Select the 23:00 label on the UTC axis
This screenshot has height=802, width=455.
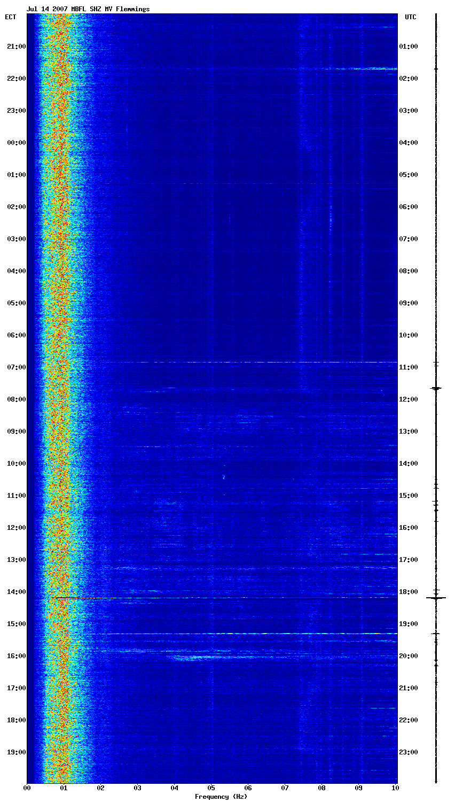409,752
